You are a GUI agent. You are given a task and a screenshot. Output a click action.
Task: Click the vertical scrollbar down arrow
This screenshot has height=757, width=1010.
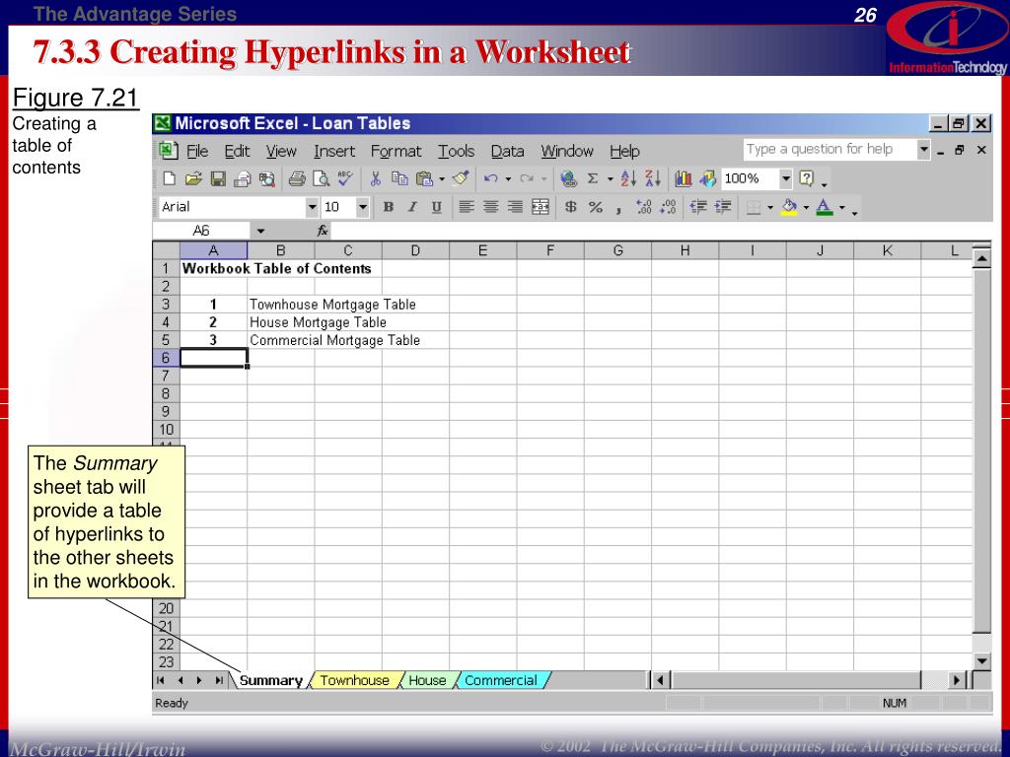981,661
